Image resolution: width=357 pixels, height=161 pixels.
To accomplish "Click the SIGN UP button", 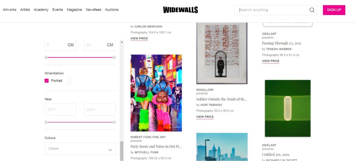I will click(334, 10).
